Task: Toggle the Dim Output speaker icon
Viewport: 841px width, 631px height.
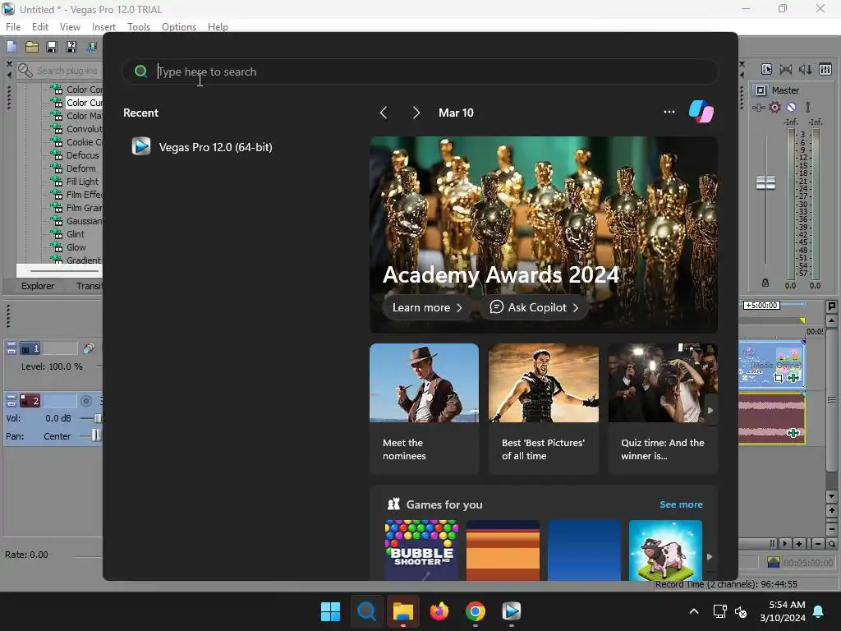Action: (805, 69)
